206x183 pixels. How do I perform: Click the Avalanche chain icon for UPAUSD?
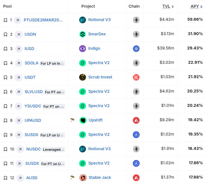[136, 121]
